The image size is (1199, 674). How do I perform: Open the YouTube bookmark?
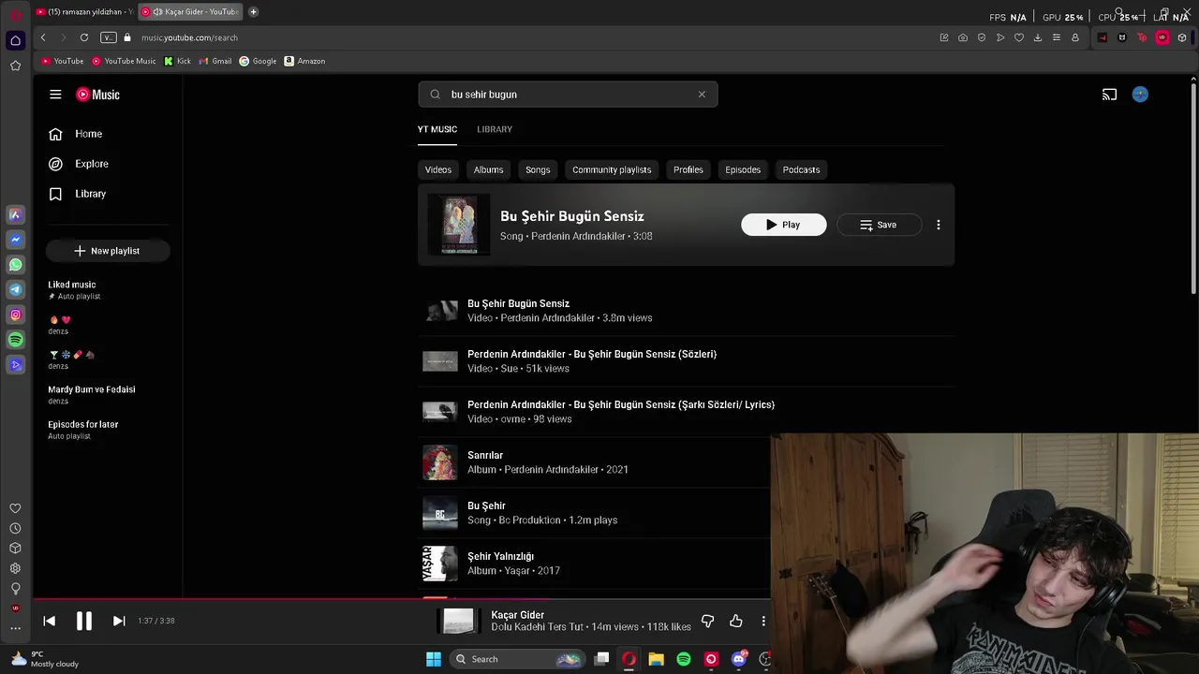pyautogui.click(x=63, y=61)
